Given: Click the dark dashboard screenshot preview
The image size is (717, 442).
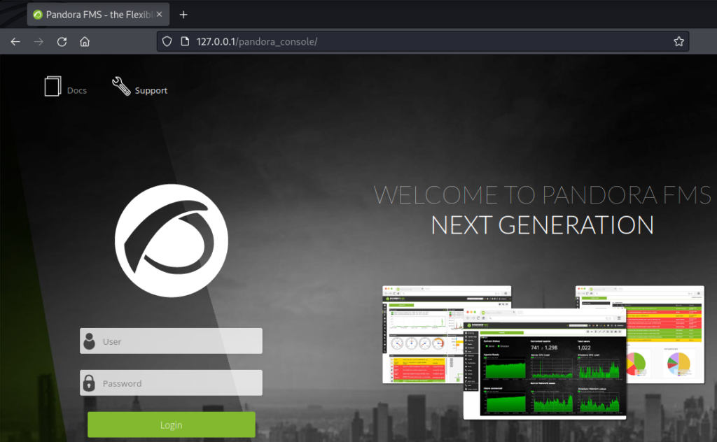Looking at the screenshot, I should [545, 364].
